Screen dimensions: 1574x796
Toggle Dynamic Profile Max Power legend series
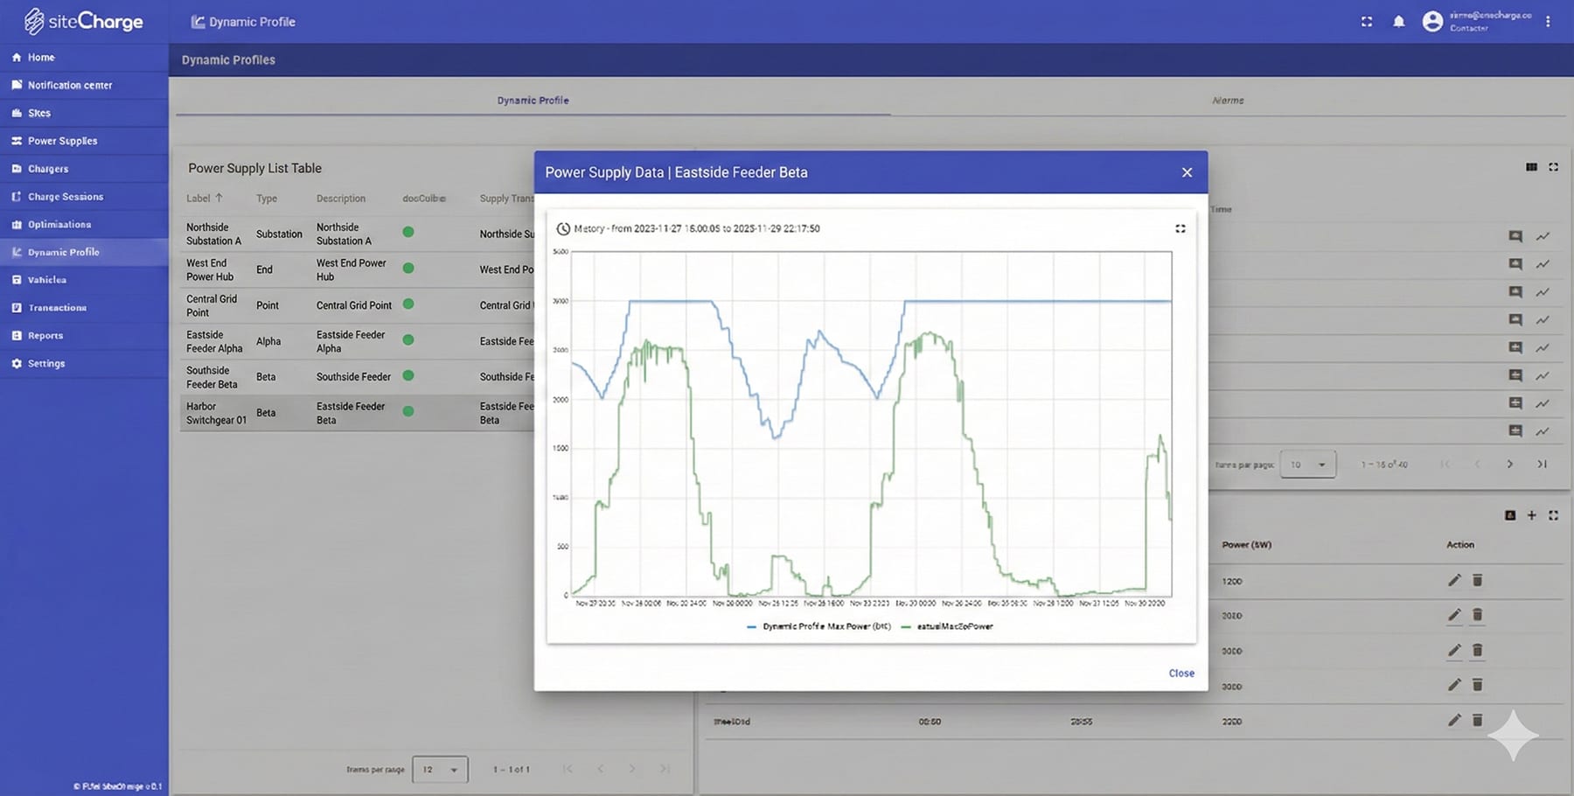818,626
